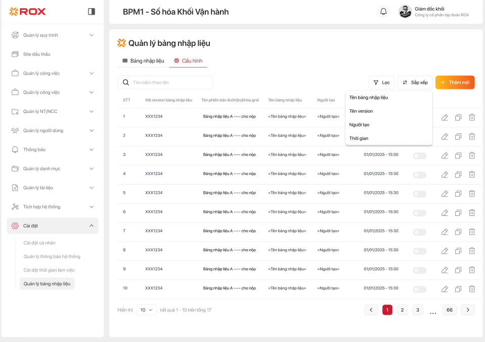Switch to the Bảng nhập liệu tab
485x342 pixels.
pyautogui.click(x=143, y=61)
